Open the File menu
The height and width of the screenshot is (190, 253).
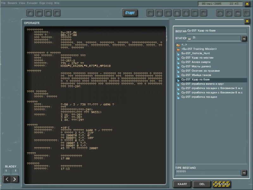[3, 3]
